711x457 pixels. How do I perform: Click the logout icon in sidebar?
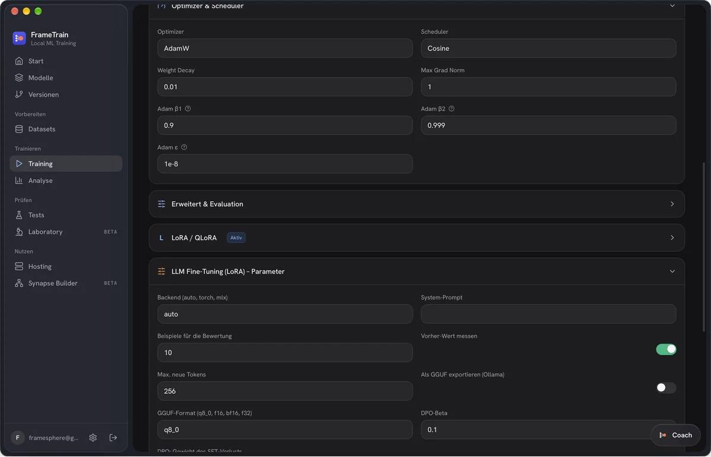pos(113,437)
